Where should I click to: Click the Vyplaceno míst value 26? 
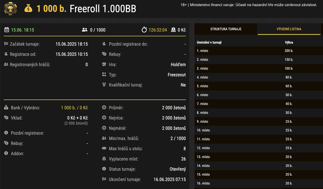[x=183, y=159]
